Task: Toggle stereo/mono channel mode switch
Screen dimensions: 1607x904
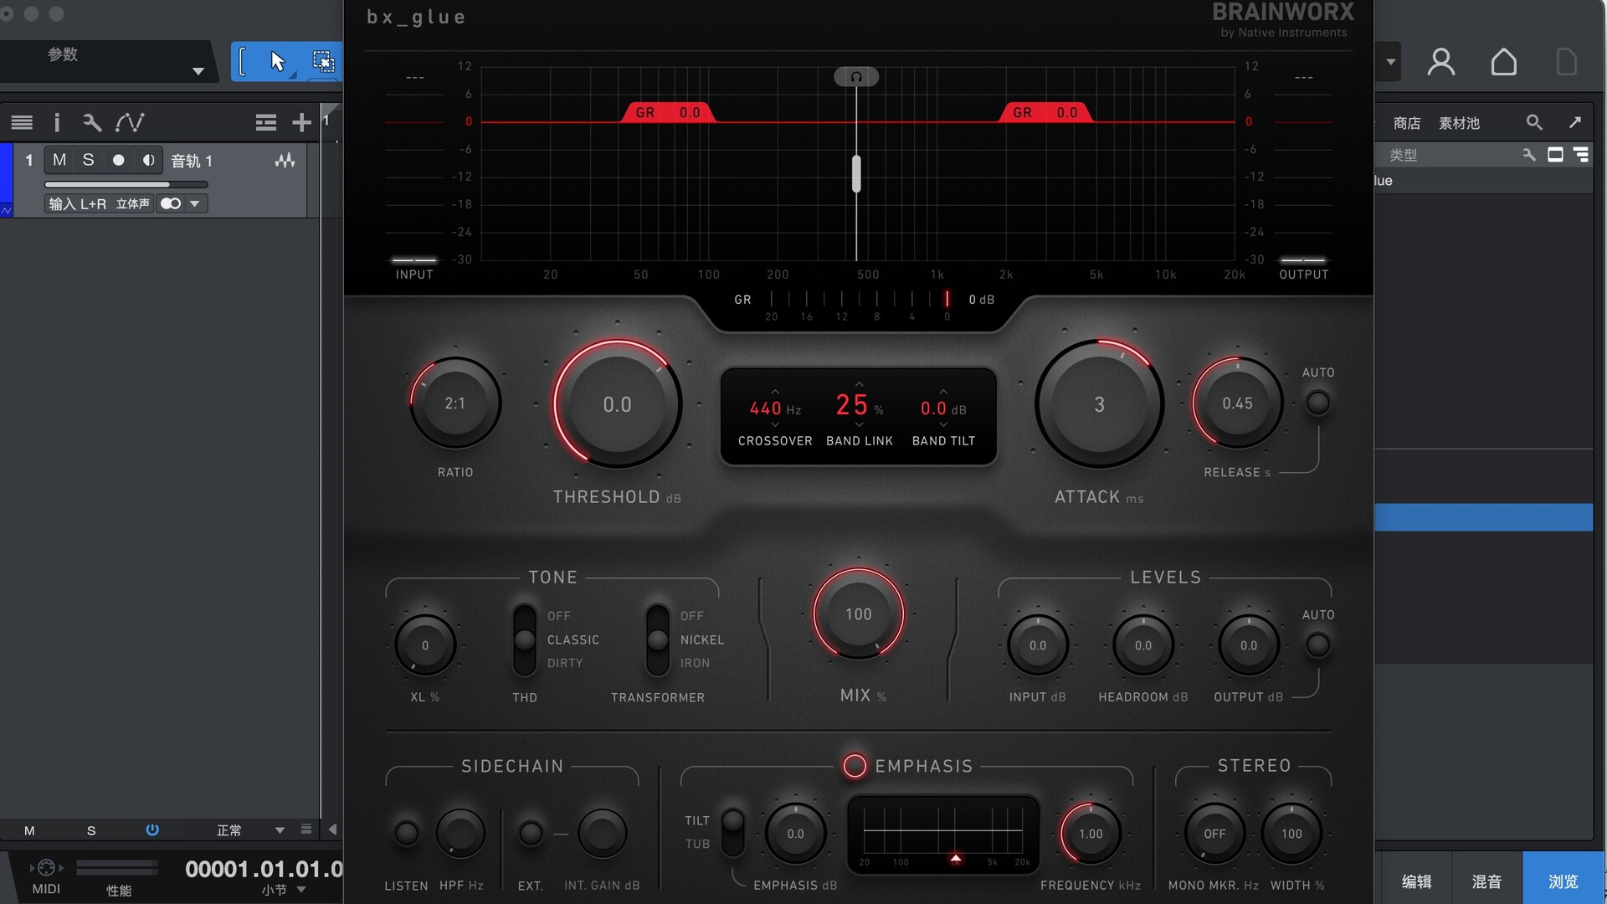Action: point(171,203)
